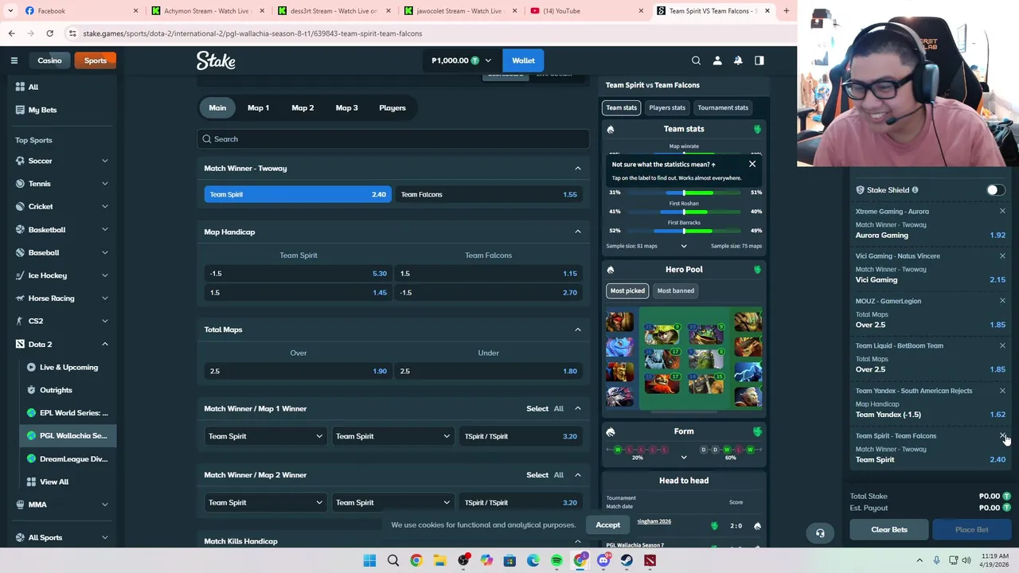Switch to the Players tab
1019x573 pixels.
pyautogui.click(x=392, y=107)
